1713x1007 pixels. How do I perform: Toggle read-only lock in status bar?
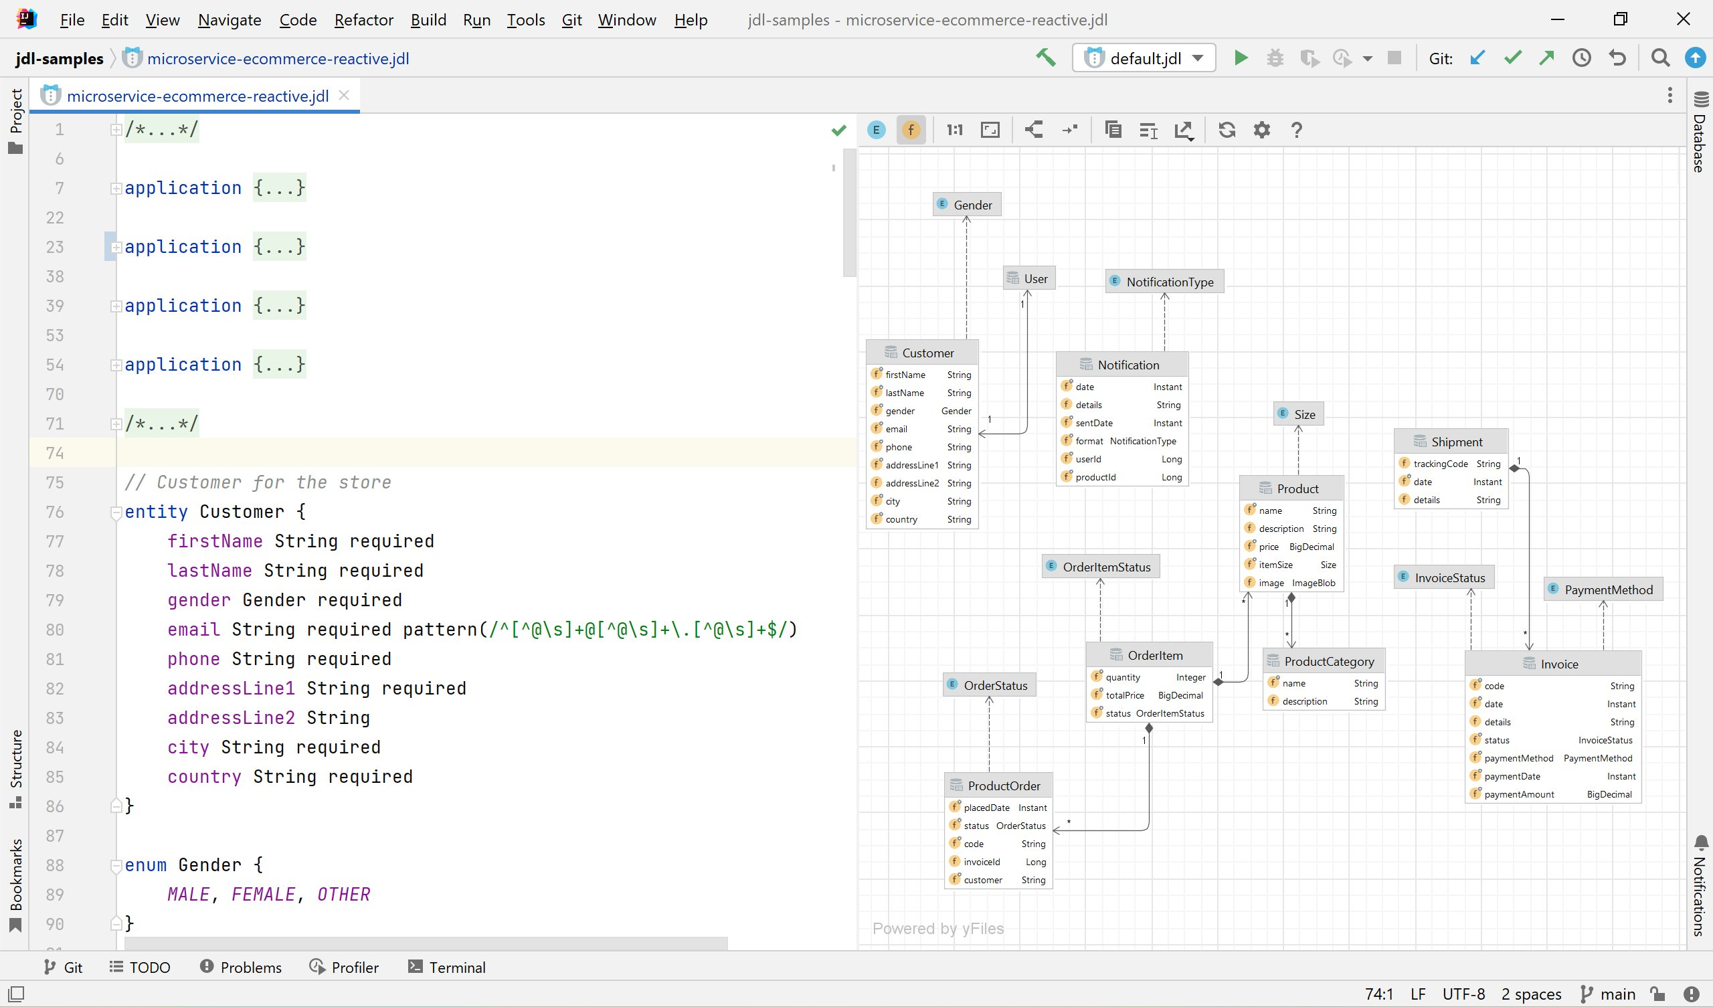coord(1657,994)
